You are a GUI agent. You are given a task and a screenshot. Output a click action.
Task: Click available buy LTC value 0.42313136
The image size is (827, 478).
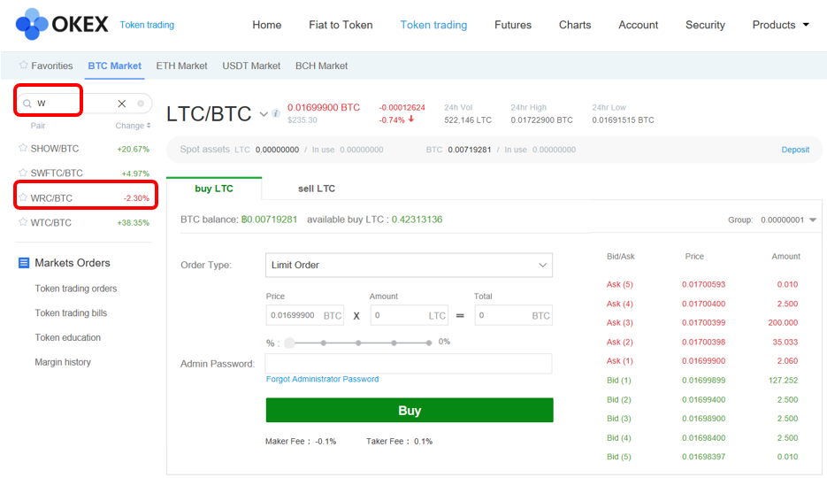point(417,220)
